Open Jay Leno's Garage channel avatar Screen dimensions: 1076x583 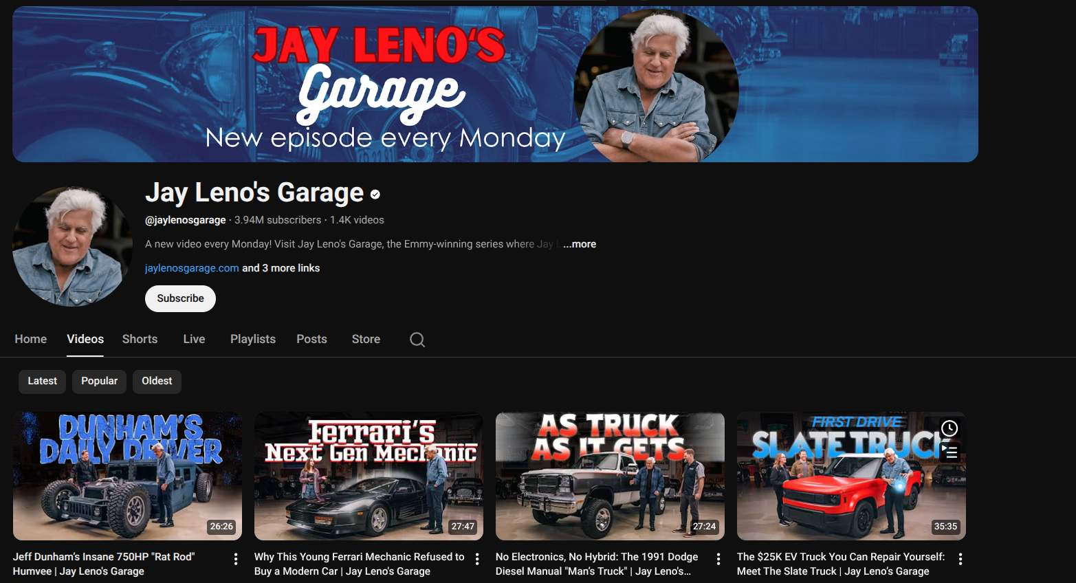coord(72,246)
